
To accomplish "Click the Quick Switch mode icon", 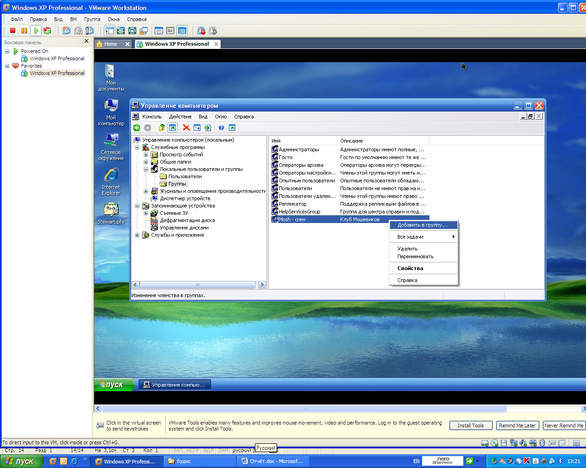I will 121,31.
